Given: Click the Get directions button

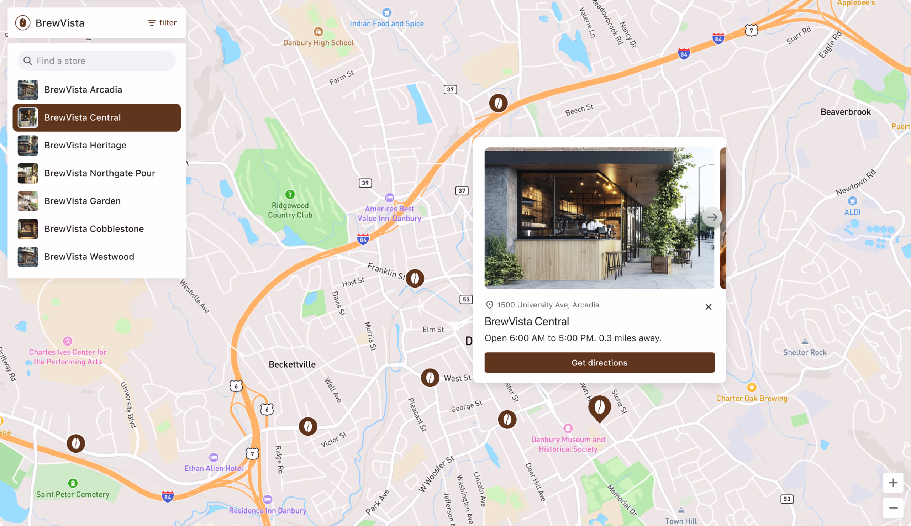Looking at the screenshot, I should pos(599,362).
